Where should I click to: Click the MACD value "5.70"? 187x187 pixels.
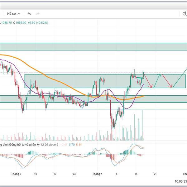point(72,145)
